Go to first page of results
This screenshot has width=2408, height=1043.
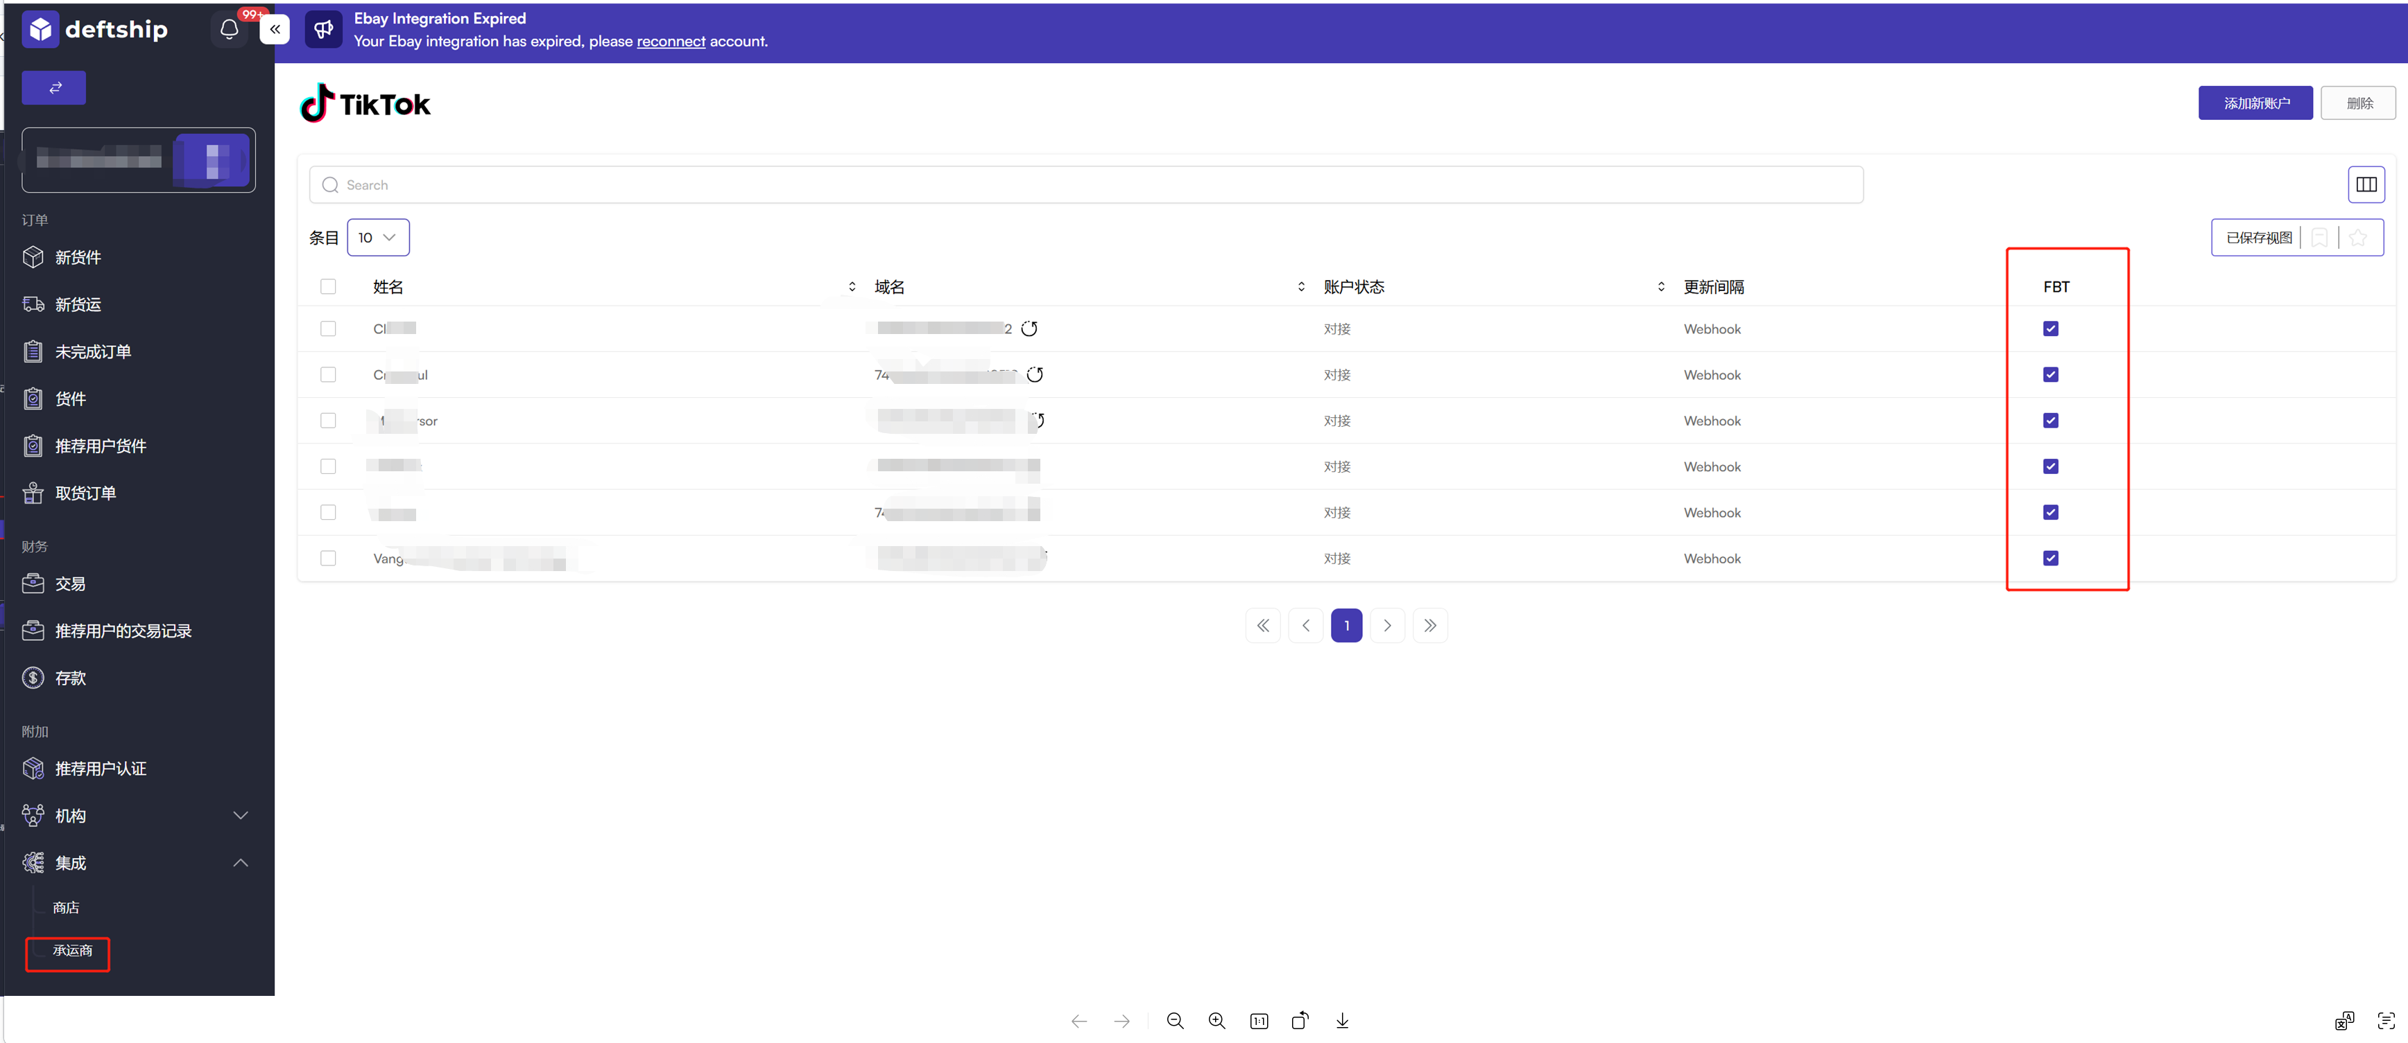[x=1263, y=626]
